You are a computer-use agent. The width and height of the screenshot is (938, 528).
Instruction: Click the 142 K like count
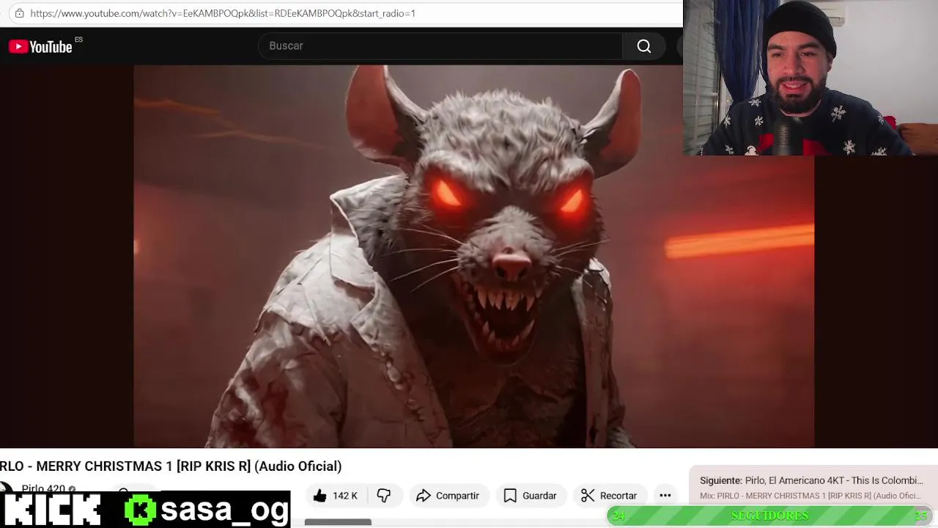345,496
